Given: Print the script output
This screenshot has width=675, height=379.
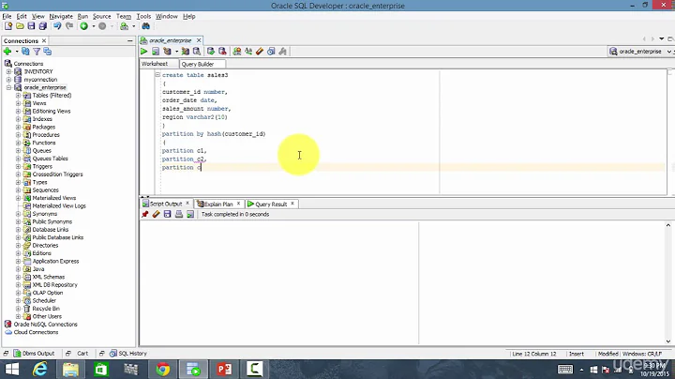Looking at the screenshot, I should click(179, 214).
